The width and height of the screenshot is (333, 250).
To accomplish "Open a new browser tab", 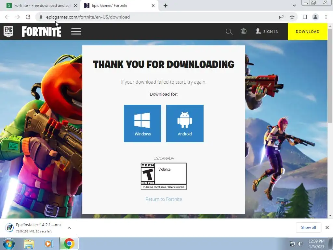I will pos(166,6).
